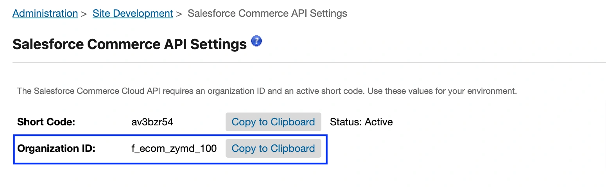
Task: Click the breadcrumb separator after Site Development
Action: click(179, 14)
